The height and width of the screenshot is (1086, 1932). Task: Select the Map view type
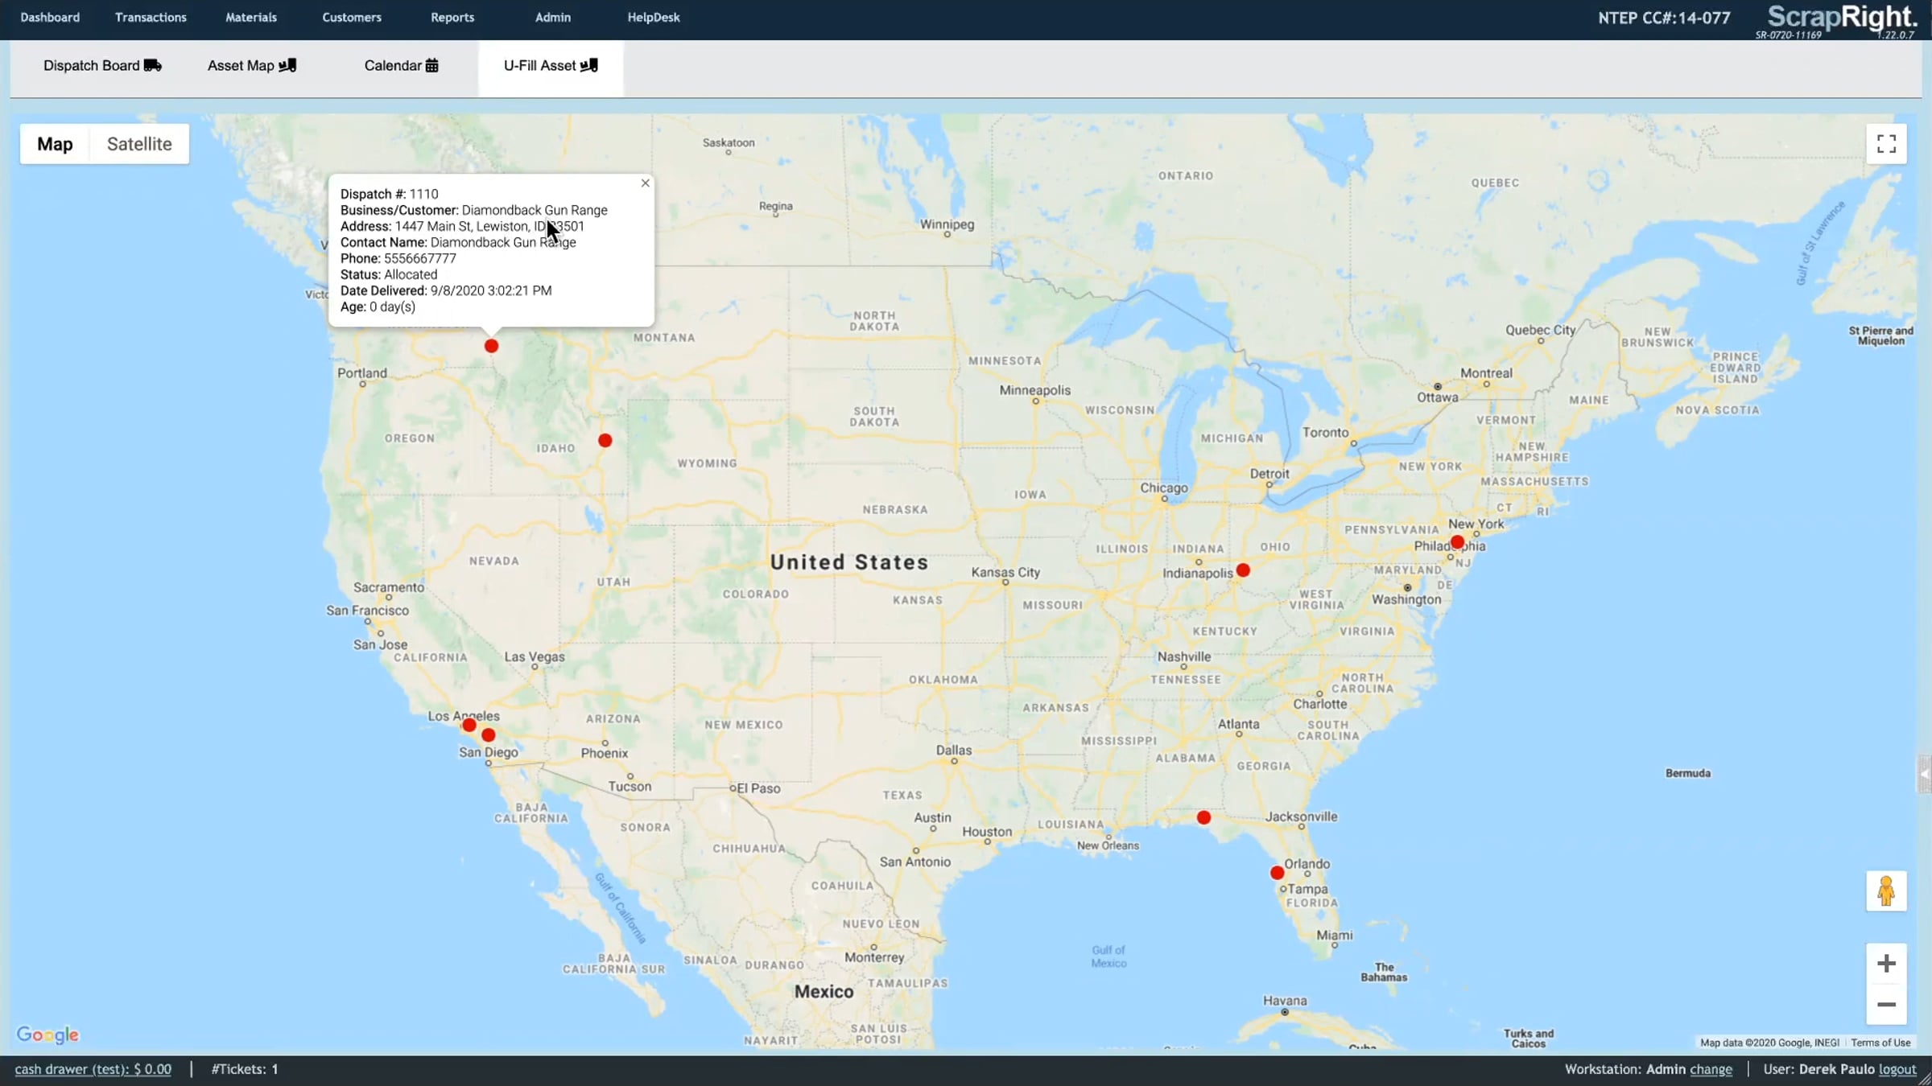[55, 144]
